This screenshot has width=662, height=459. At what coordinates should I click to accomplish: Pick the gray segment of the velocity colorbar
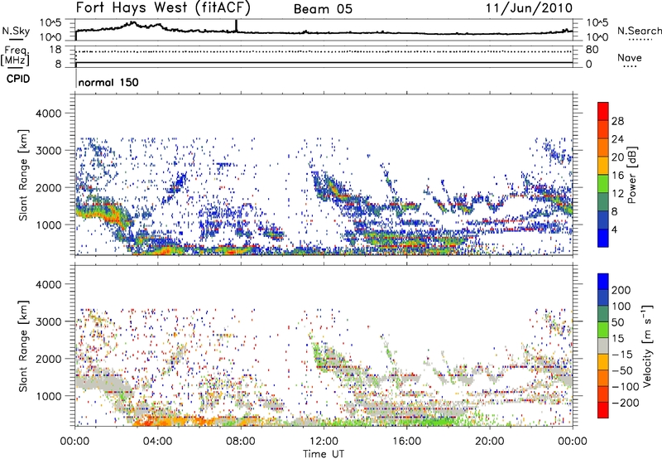pos(603,345)
